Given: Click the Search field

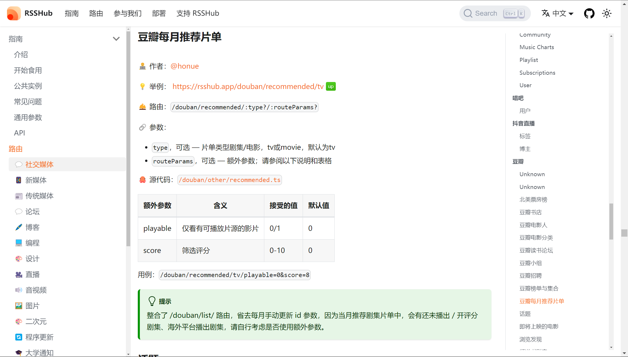Looking at the screenshot, I should point(495,13).
